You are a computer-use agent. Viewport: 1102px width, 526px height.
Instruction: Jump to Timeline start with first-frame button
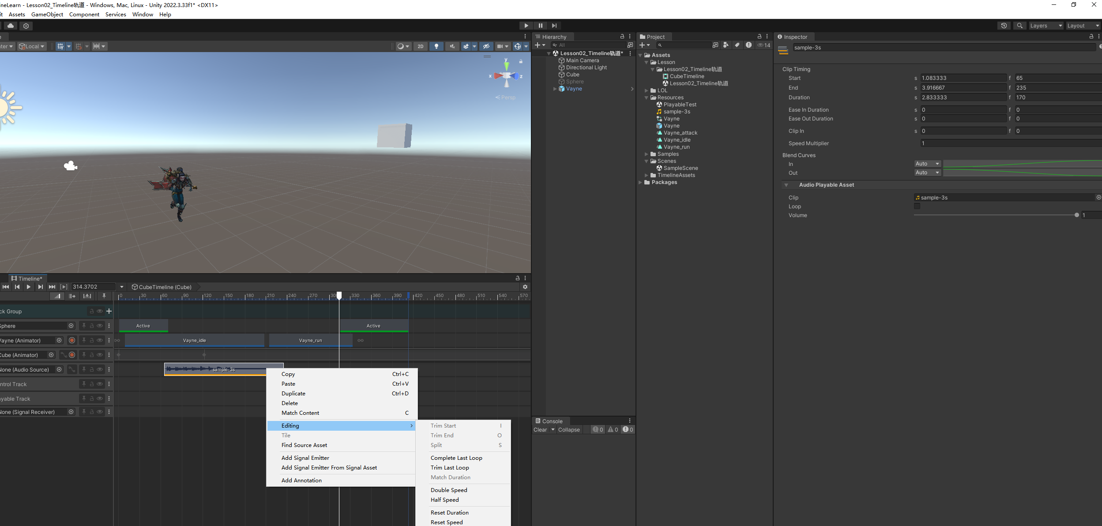click(x=6, y=287)
